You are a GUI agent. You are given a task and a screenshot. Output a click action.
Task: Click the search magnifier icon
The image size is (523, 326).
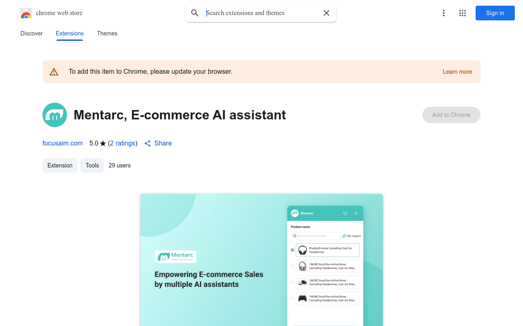pos(195,13)
